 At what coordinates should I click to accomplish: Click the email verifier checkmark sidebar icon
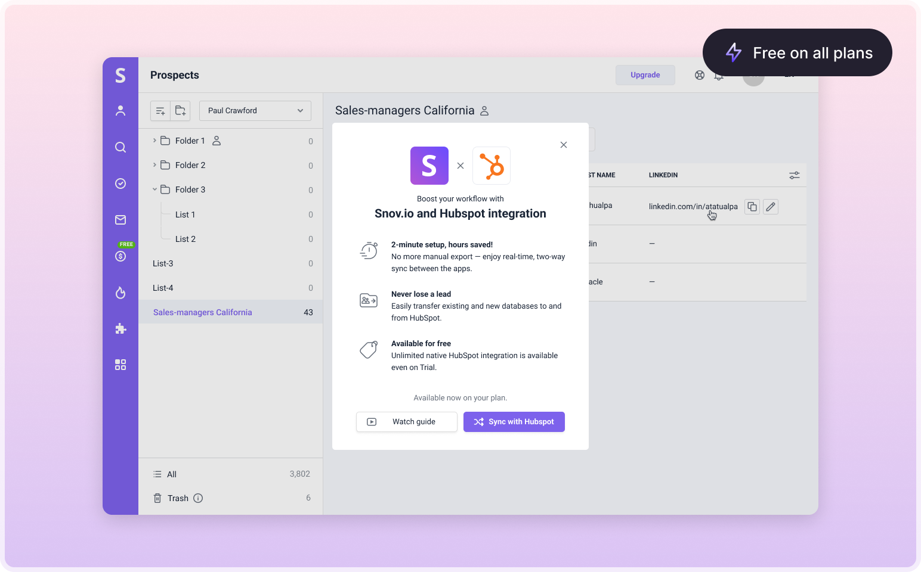point(120,184)
